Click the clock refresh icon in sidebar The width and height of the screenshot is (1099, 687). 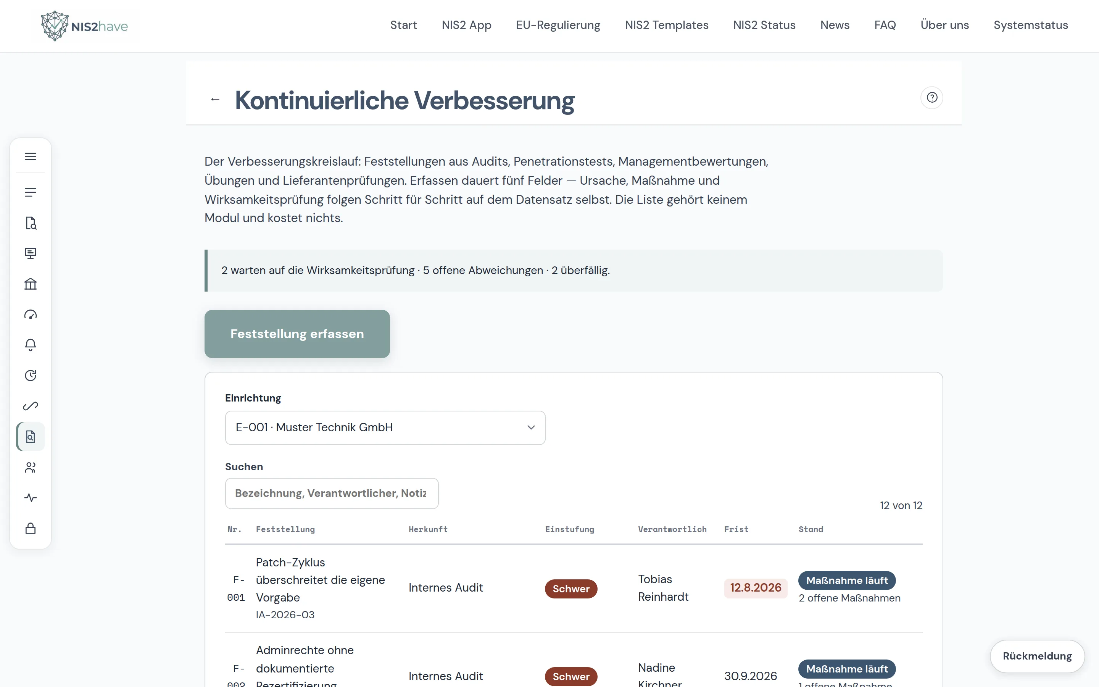(31, 375)
